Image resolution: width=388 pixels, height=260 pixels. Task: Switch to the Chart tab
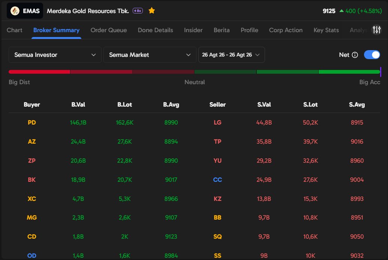pyautogui.click(x=14, y=30)
